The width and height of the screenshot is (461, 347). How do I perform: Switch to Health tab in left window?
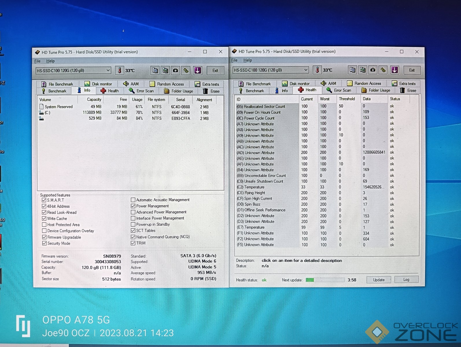[x=109, y=91]
